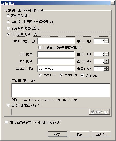Viewport: 116px width, 141px height.
Task: Increase FTP proxy port with up arrow
Action: 106,60
